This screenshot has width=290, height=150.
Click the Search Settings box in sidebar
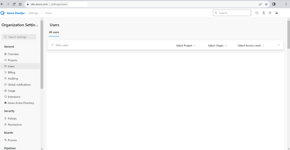coord(20,37)
